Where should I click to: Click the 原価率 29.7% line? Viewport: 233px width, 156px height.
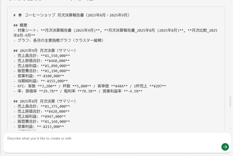coord(78,91)
